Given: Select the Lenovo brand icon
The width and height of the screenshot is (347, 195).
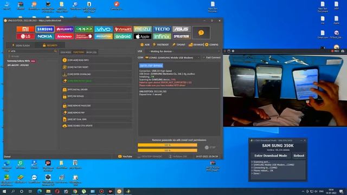Looking at the screenshot, I should [65, 36].
